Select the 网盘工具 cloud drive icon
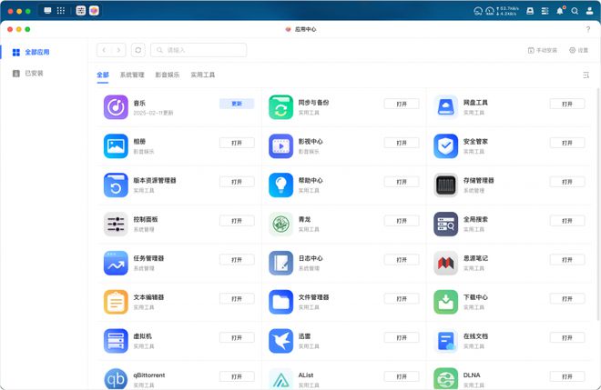The width and height of the screenshot is (601, 390). pyautogui.click(x=446, y=107)
